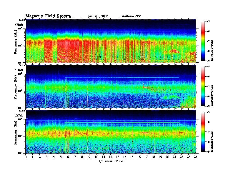
Task: Click hour tick label 14 on time axis
Action: [125, 157]
